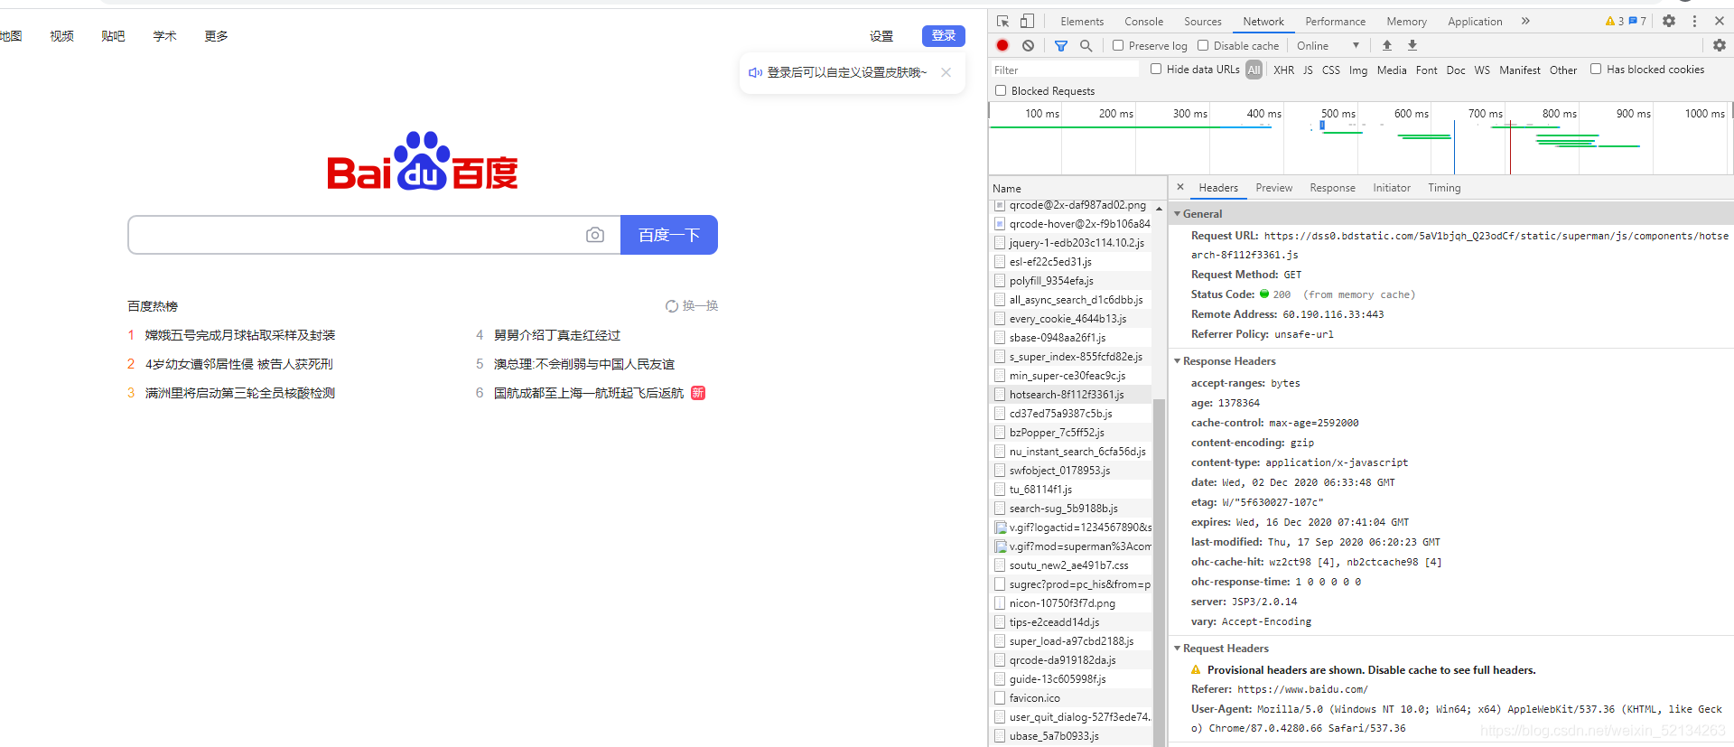Screen dimensions: 1734x747
Task: Switch to Console tab
Action: pos(1143,21)
